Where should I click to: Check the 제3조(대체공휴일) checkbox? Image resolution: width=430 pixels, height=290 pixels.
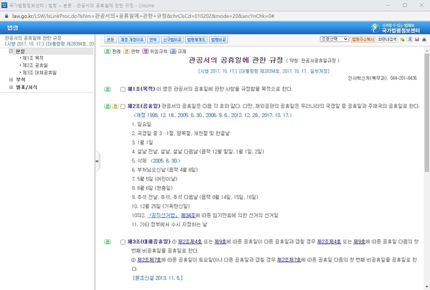coord(123,242)
